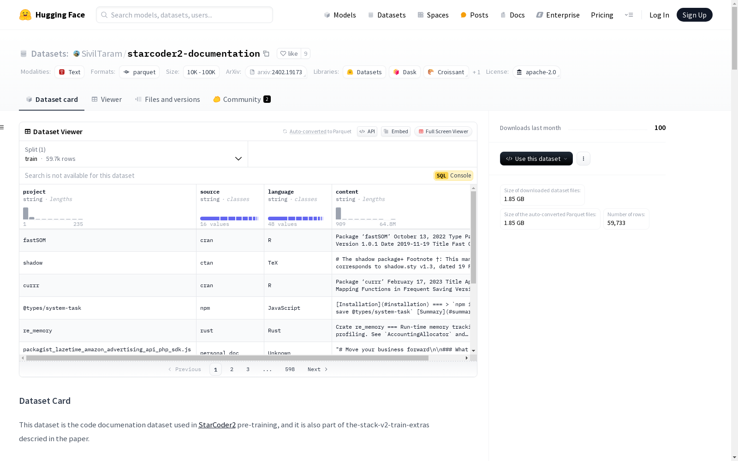Open the Community tab
The height and width of the screenshot is (461, 738).
tap(242, 99)
